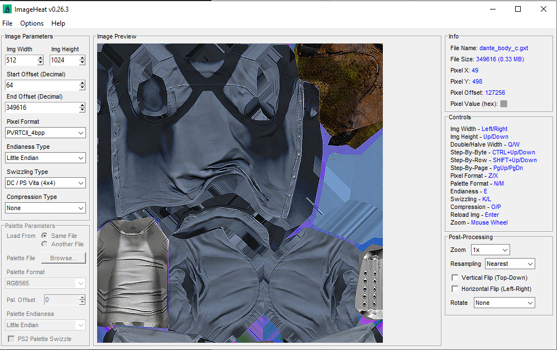Open the Help menu
Image resolution: width=557 pixels, height=350 pixels.
point(58,23)
